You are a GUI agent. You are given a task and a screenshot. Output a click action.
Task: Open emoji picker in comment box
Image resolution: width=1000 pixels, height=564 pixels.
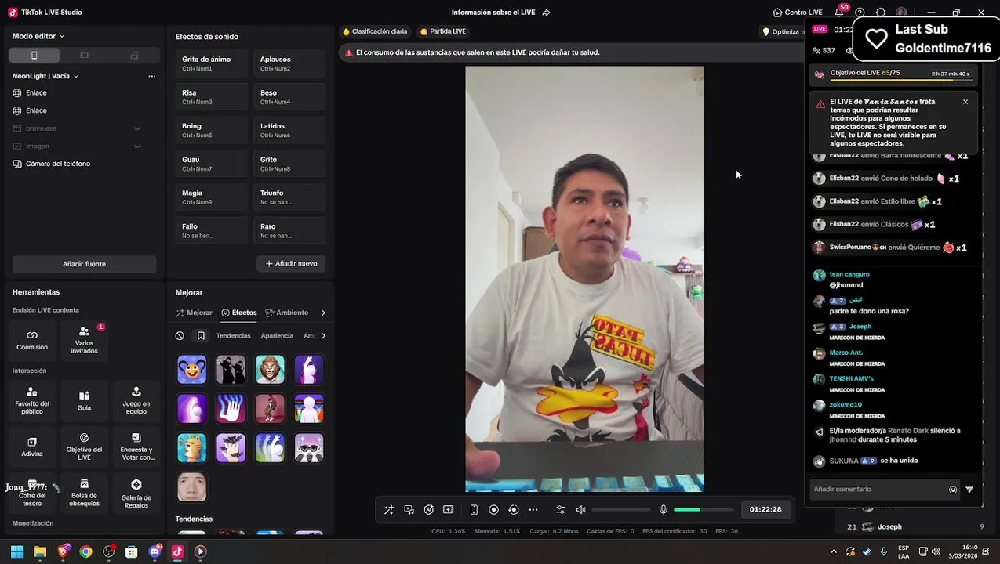pos(953,490)
